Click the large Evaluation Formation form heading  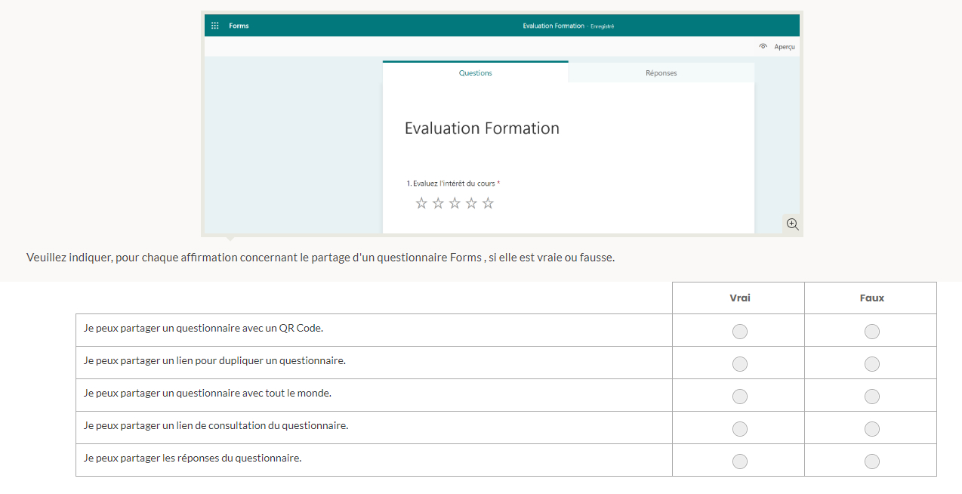(x=482, y=128)
